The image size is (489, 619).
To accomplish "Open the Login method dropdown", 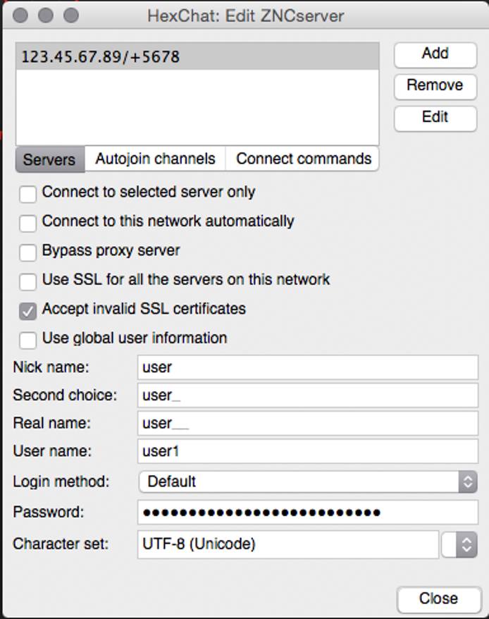I will point(307,482).
